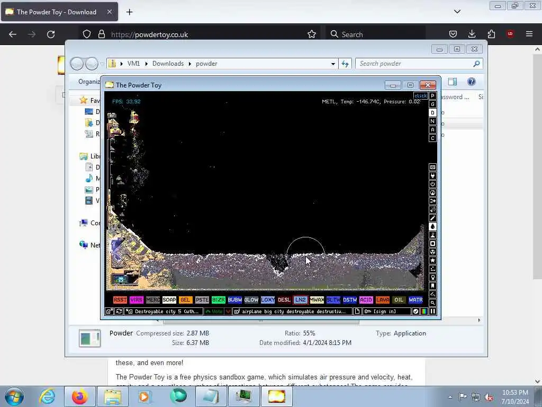Screen dimensions: 542x407
Task: Select the ACID element button
Action: pyautogui.click(x=366, y=300)
